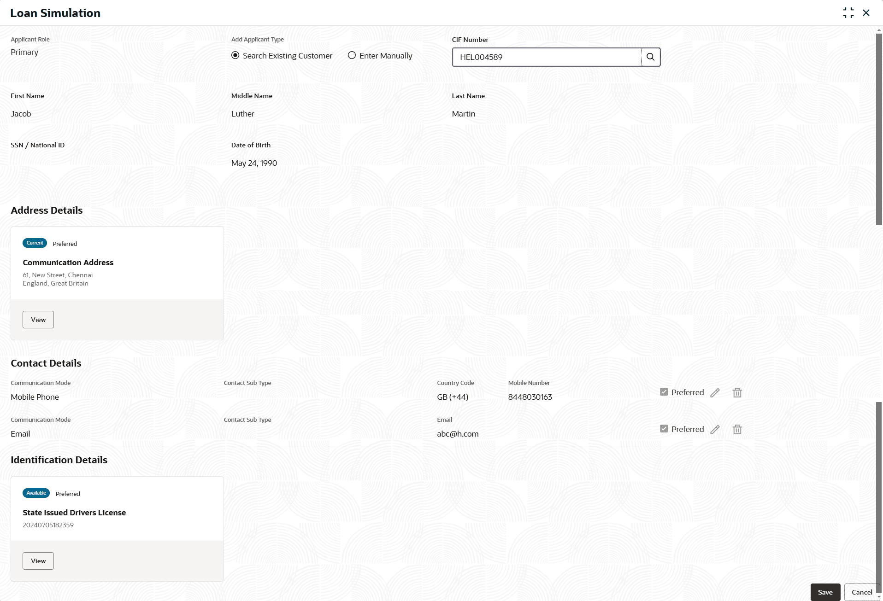The width and height of the screenshot is (883, 601).
Task: Collapse the Loan Simulation dialog from fullscreen
Action: [848, 13]
